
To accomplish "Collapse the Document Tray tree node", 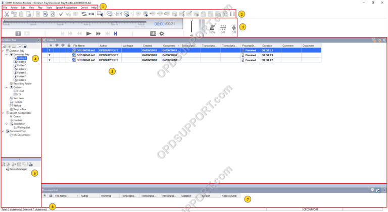I will coord(3,131).
